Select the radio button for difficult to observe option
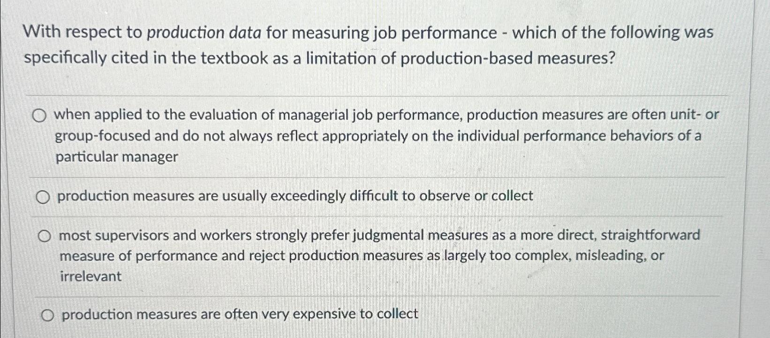The image size is (770, 338). tap(44, 196)
